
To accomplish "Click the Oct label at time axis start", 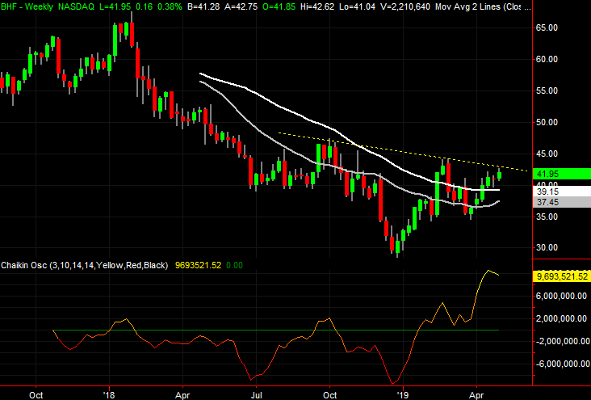I will pos(36,395).
